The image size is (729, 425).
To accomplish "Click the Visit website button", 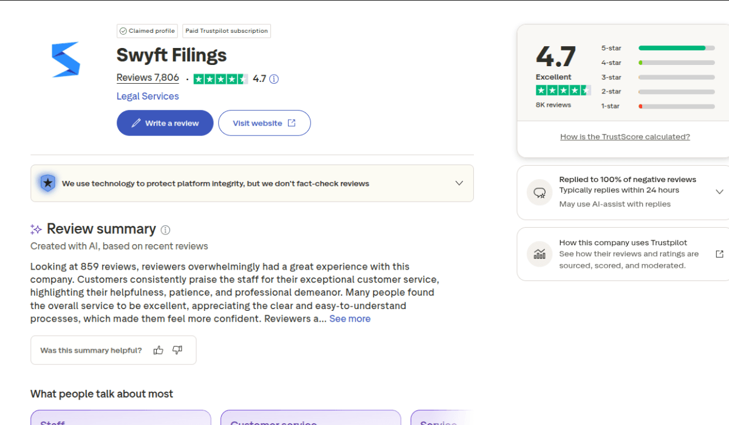I will tap(264, 123).
